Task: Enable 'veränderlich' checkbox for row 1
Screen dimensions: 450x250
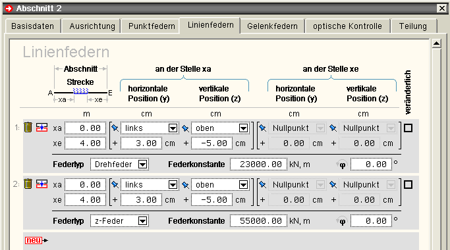Action: click(x=408, y=128)
